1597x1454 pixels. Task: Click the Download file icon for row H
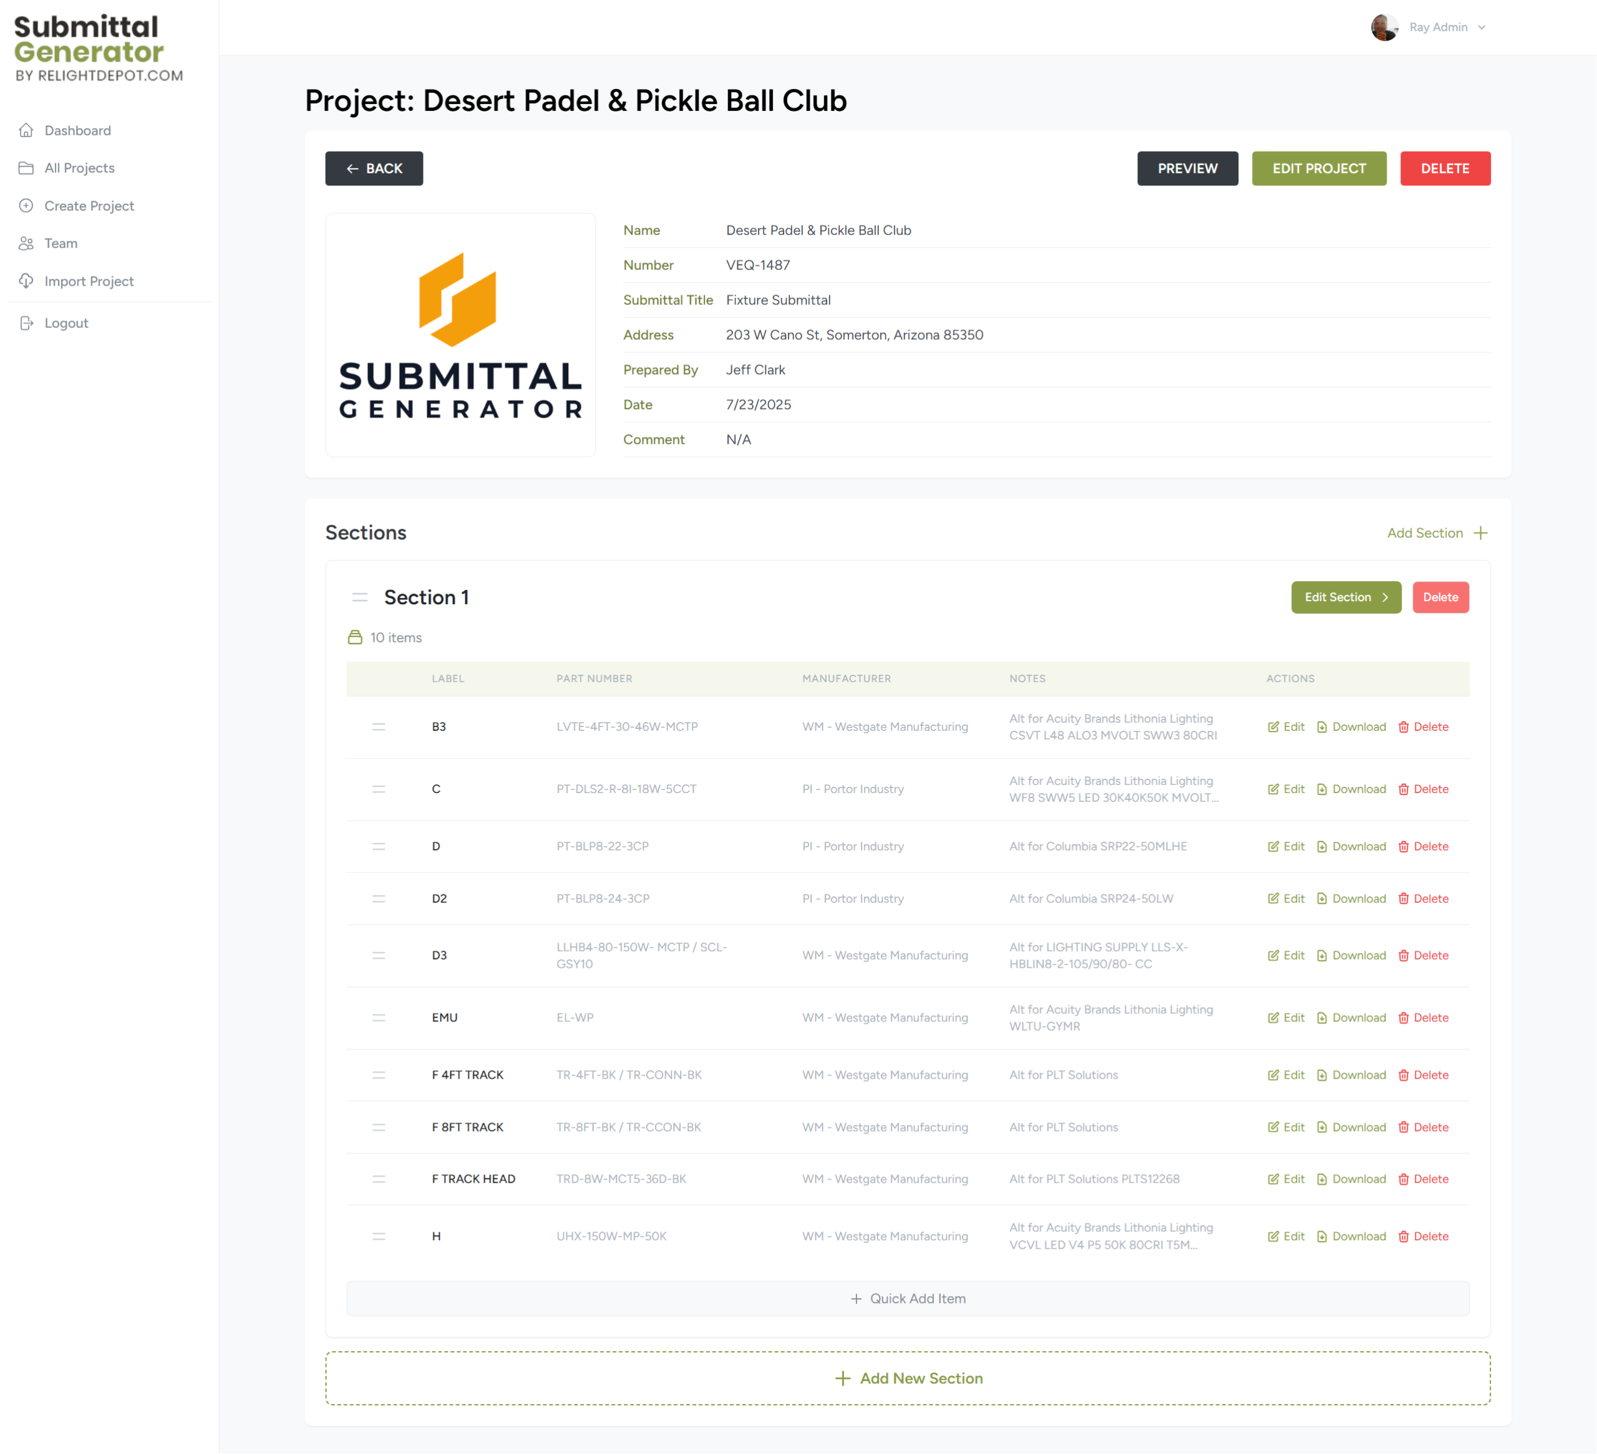click(x=1322, y=1236)
